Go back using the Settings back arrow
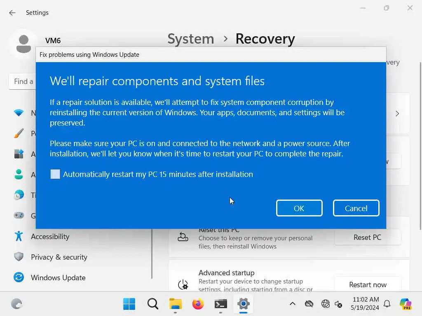Screen dimensions: 422x316 (12, 13)
